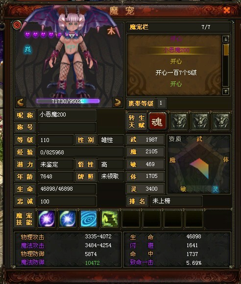Close the 魔宠 window

pos(227,10)
